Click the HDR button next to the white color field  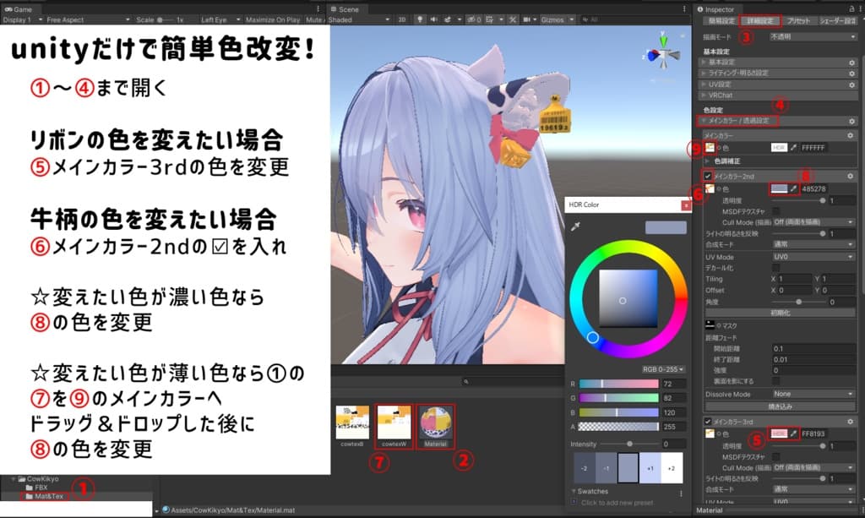point(777,146)
